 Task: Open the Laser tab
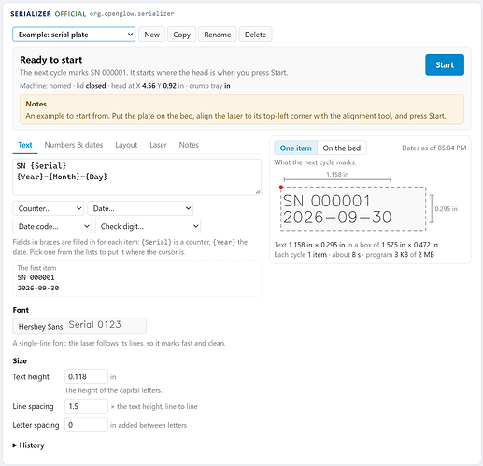[158, 145]
